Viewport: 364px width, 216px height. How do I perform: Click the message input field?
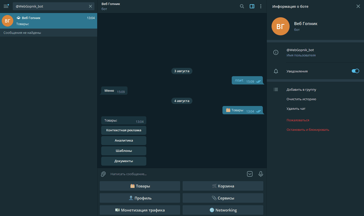tap(175, 174)
